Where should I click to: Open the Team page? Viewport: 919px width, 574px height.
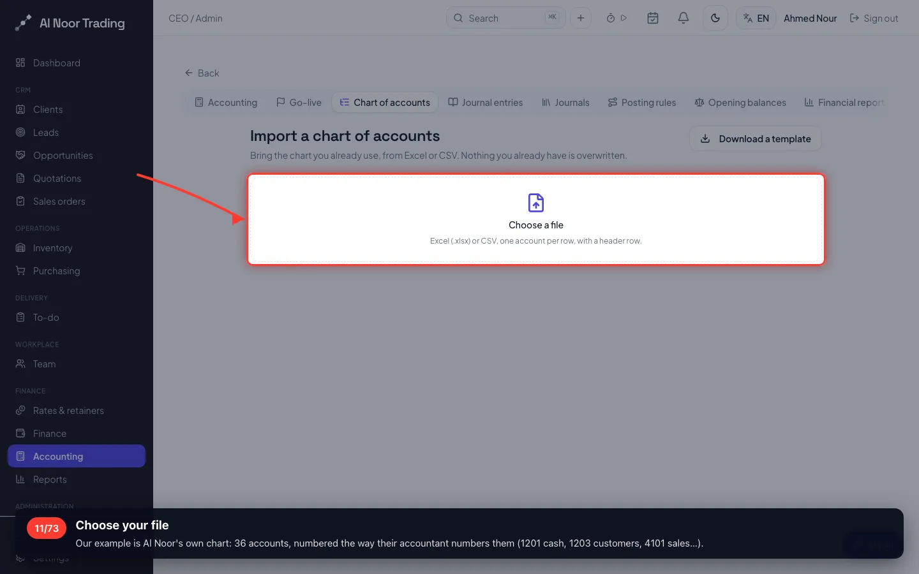click(77, 364)
